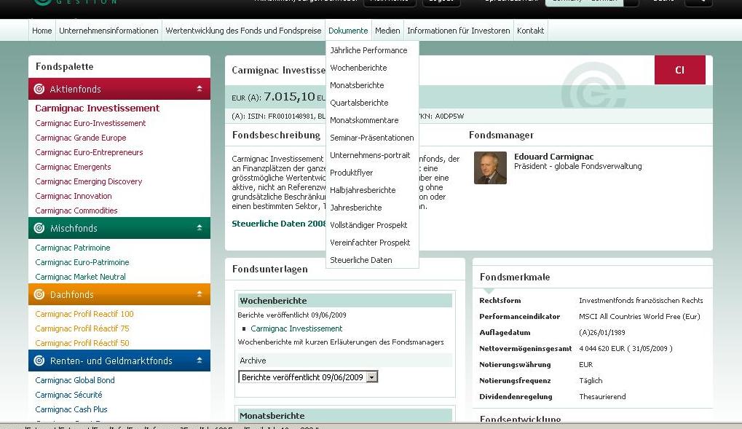Click the Dachfonds category header

coord(119,294)
